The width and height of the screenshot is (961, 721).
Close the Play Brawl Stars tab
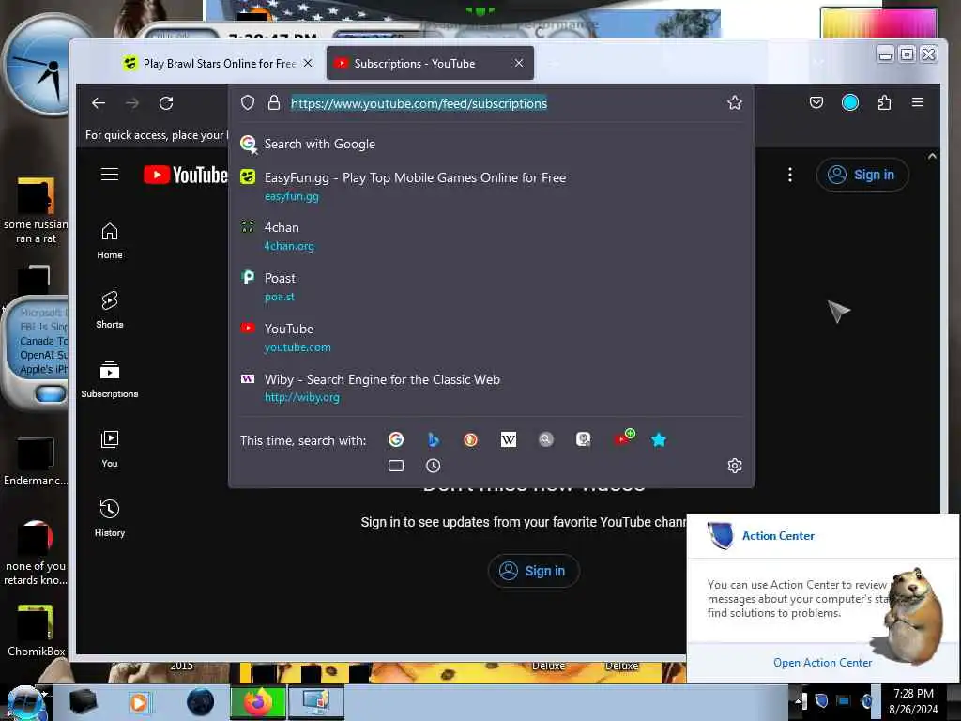pyautogui.click(x=308, y=63)
